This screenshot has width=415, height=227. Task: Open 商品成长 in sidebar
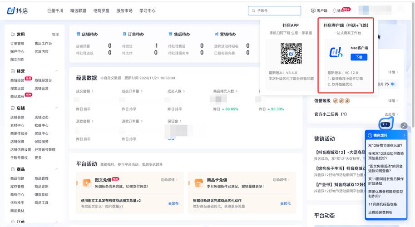17,96
